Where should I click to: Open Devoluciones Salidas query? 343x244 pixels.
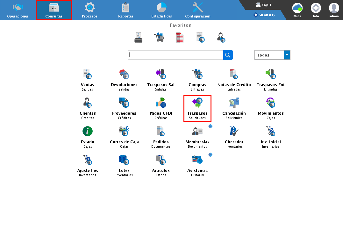click(124, 74)
